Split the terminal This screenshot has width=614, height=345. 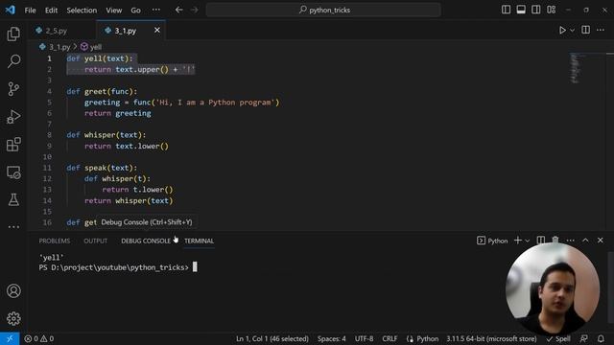540,241
